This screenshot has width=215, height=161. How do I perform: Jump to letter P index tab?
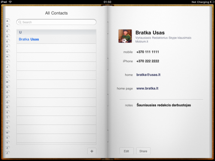7,97
